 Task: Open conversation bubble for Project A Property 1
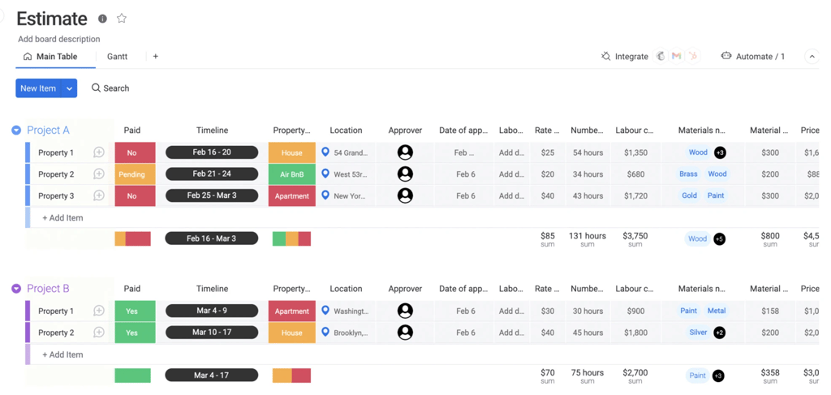point(99,152)
